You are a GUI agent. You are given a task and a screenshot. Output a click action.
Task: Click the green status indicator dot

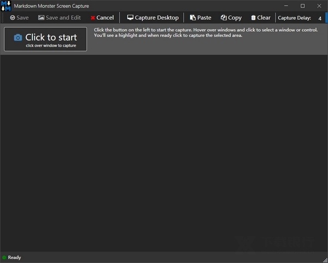point(4,257)
